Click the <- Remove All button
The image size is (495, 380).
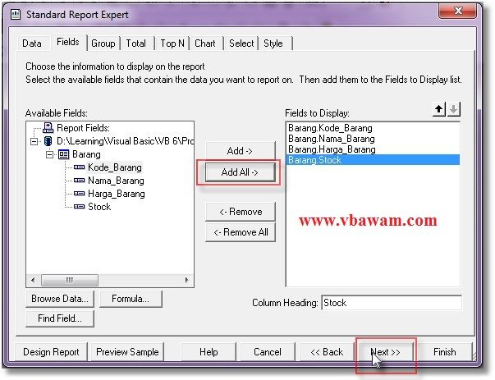[x=241, y=232]
